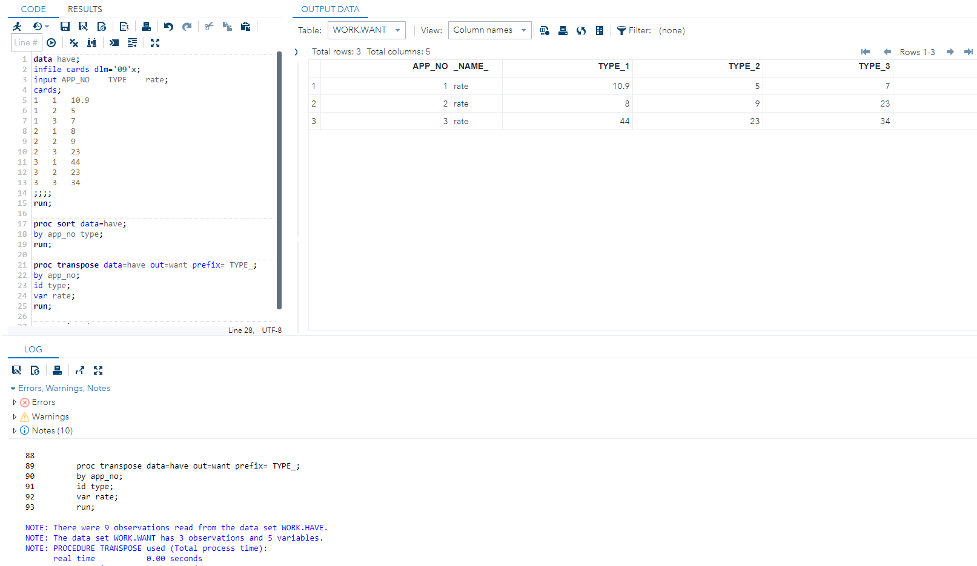Collapse the Errors, Warnings, Notes summary
977x566 pixels.
13,389
